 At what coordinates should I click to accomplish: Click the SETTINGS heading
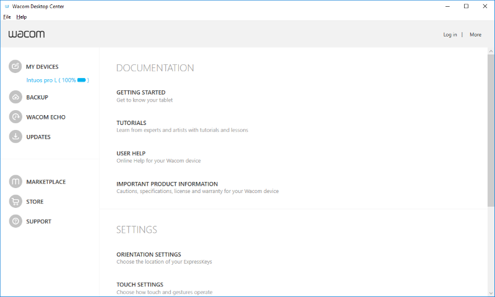tap(137, 230)
